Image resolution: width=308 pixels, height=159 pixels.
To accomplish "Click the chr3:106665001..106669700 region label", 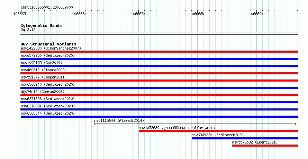I will [x=47, y=7].
